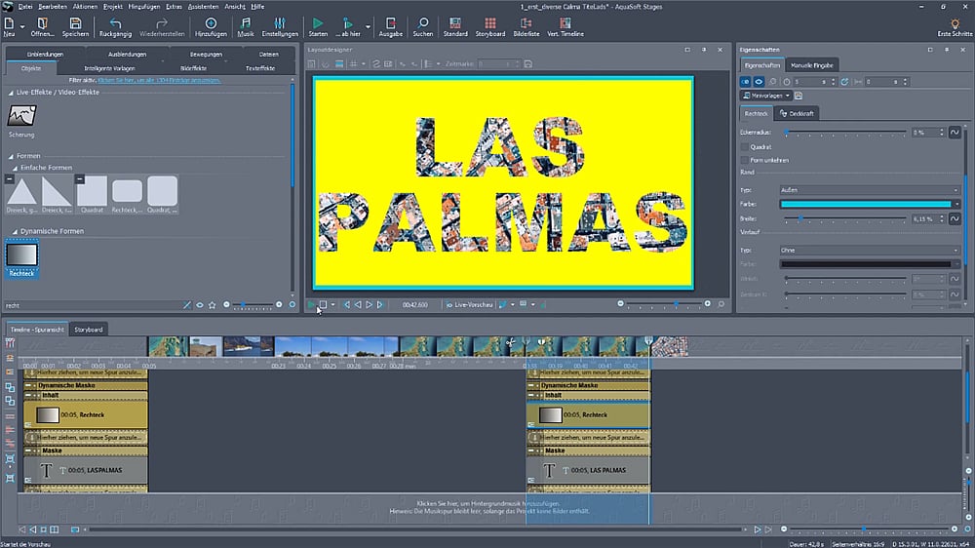The width and height of the screenshot is (975, 548).
Task: Check the Form umkehren option
Action: [x=745, y=160]
